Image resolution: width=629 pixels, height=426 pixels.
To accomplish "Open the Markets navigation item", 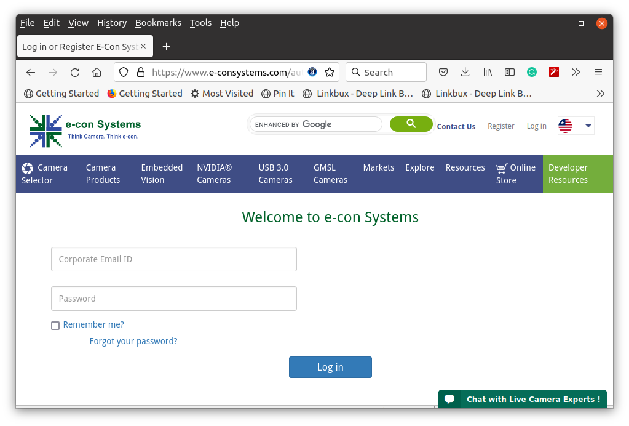I will coord(378,167).
